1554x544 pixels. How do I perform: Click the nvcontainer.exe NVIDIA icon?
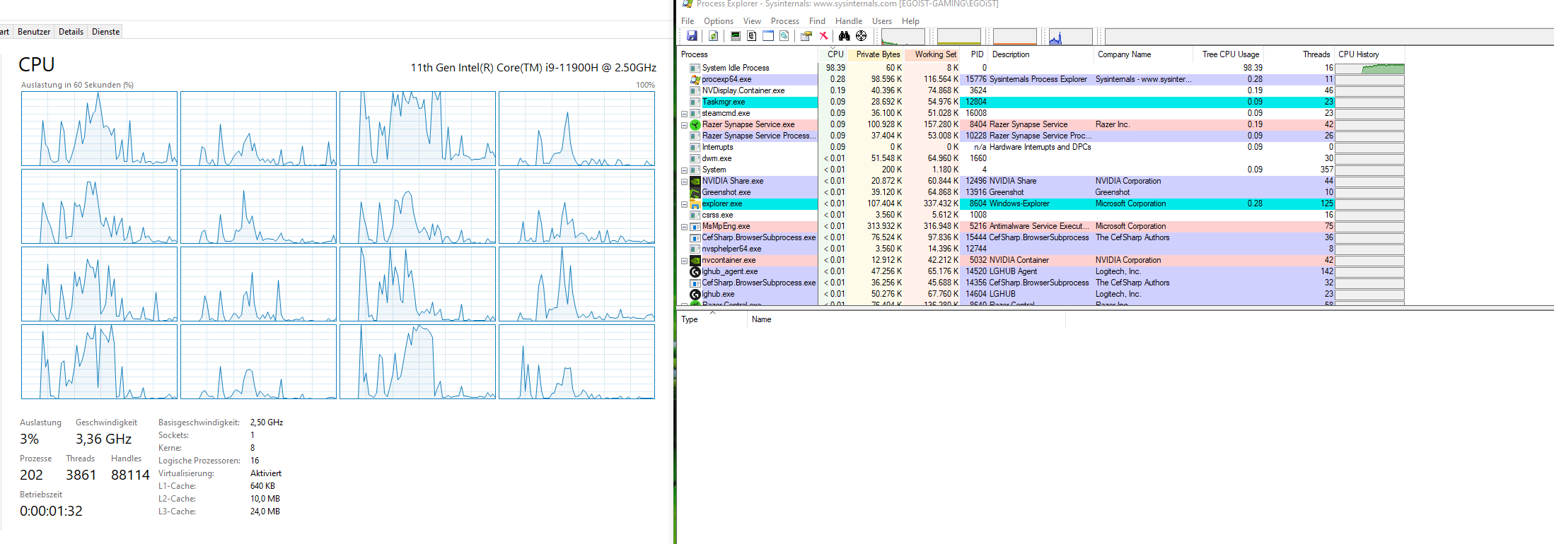click(695, 260)
